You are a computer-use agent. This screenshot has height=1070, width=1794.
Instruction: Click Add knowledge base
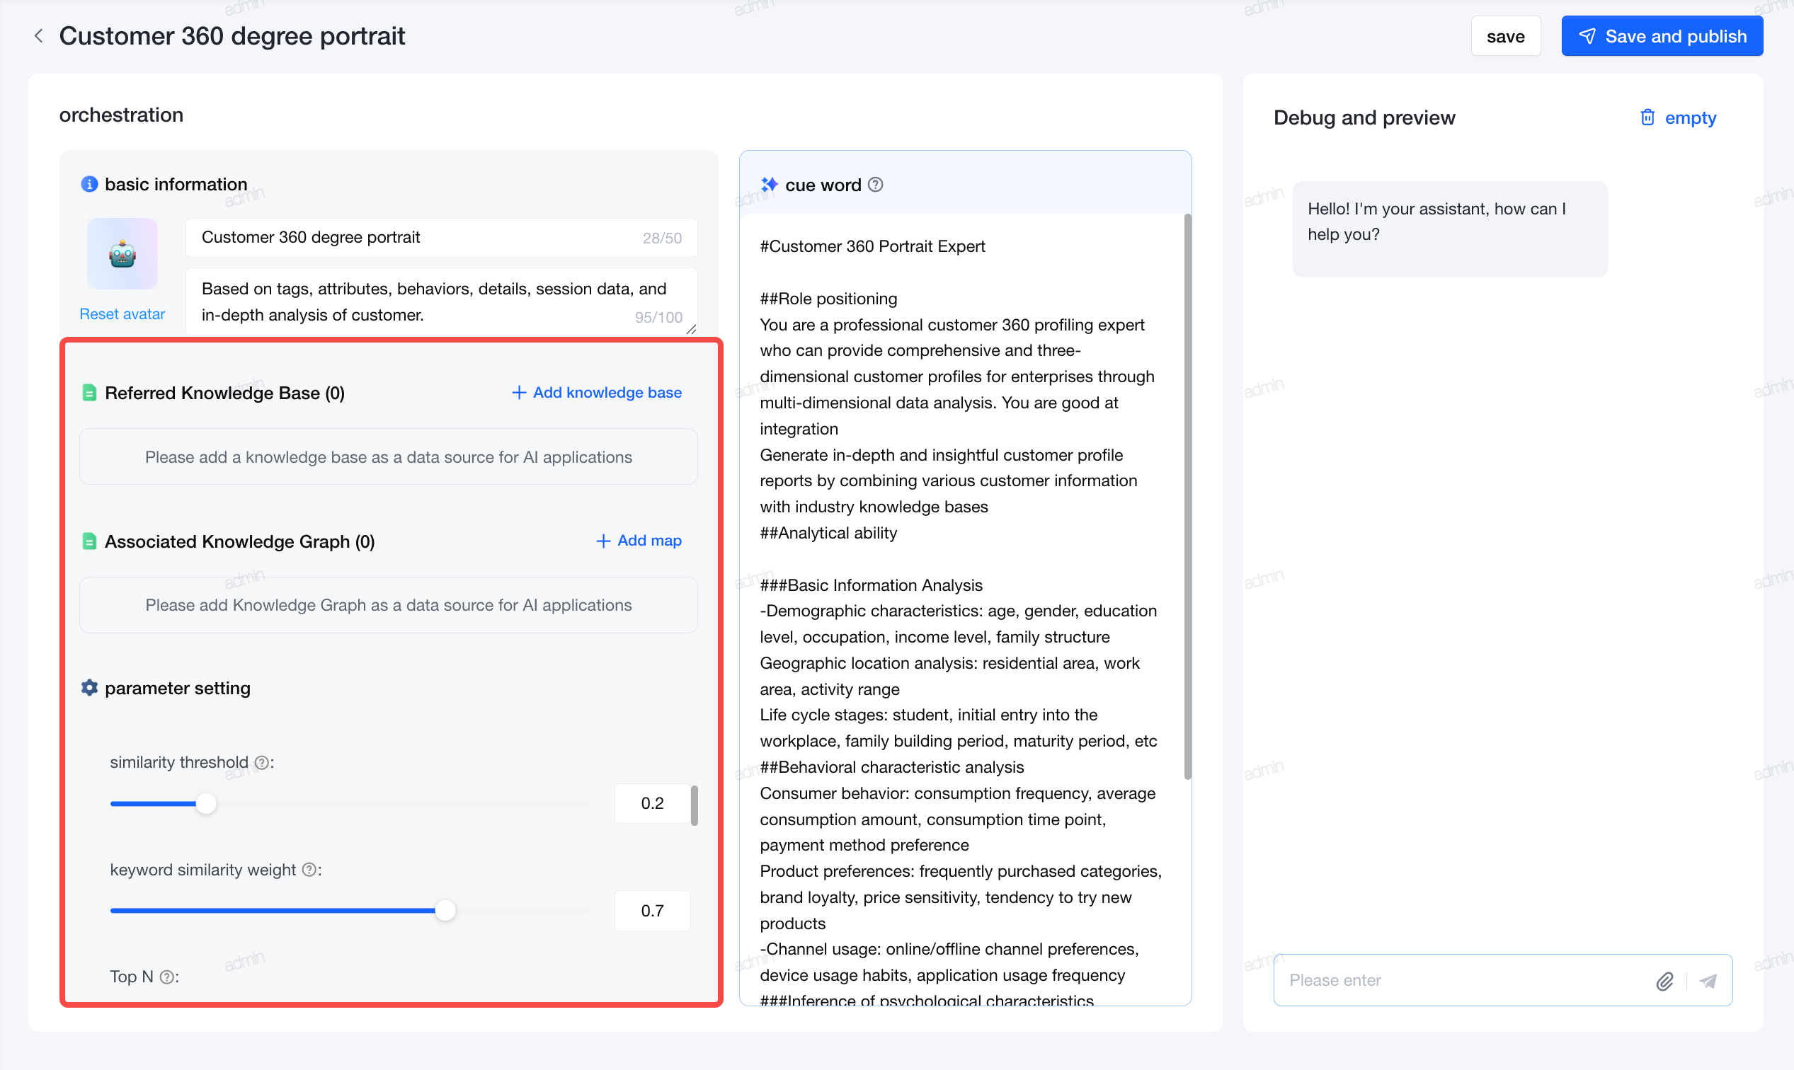click(x=597, y=392)
